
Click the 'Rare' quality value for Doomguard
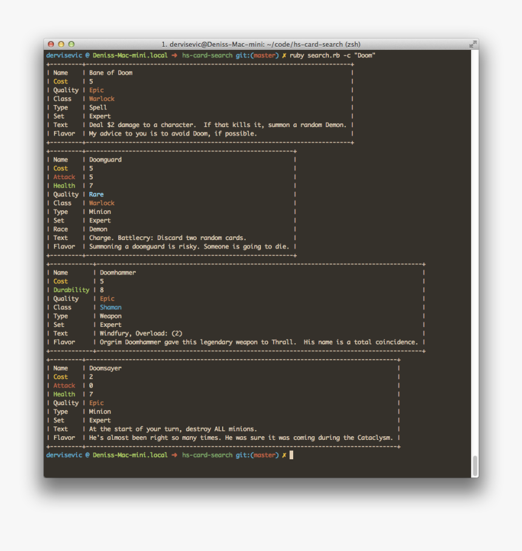[x=96, y=194]
